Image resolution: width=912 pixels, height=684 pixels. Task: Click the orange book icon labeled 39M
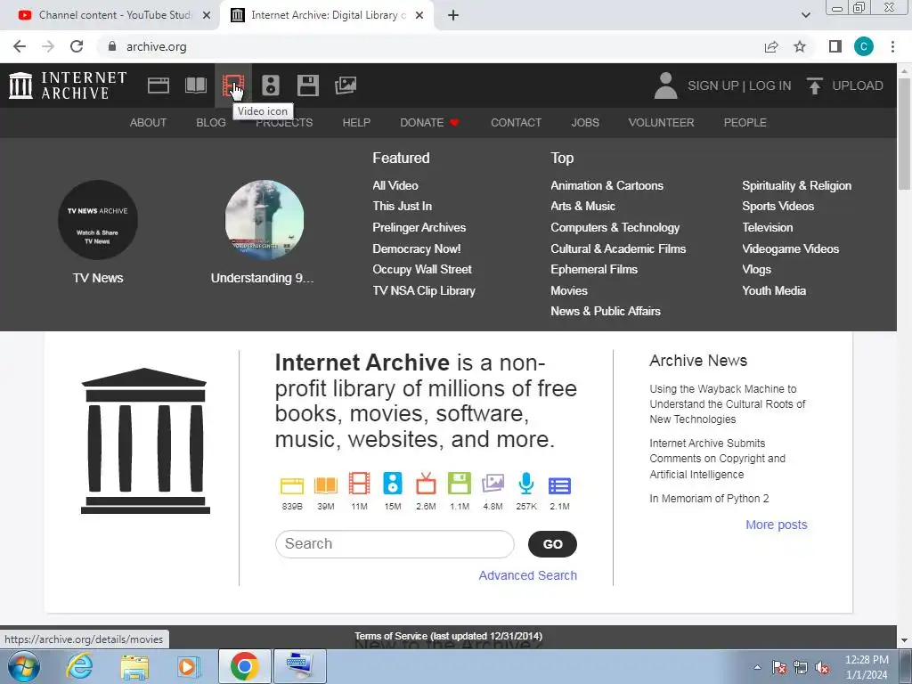pyautogui.click(x=326, y=485)
